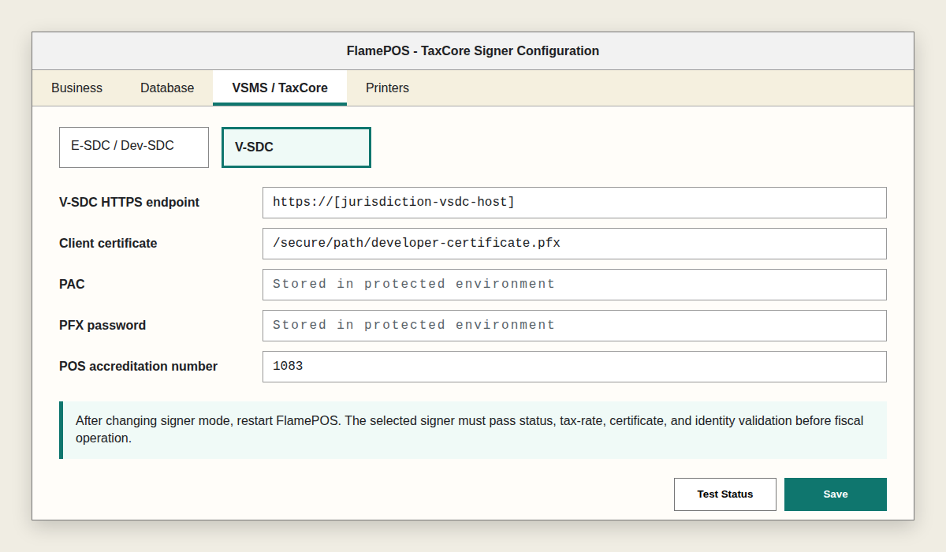Click the PFX password field

click(x=574, y=326)
